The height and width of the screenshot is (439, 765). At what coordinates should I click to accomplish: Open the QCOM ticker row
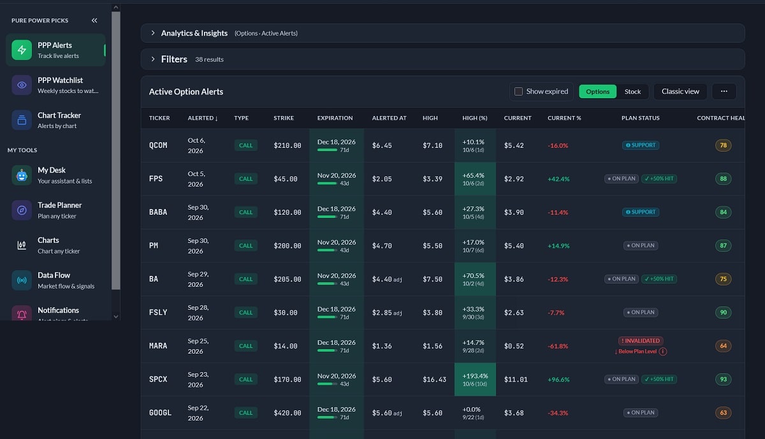(443, 145)
